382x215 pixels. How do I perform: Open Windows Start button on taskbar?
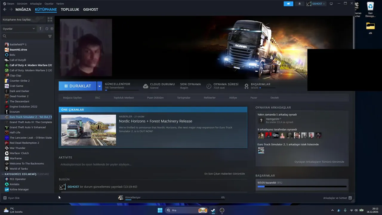pyautogui.click(x=160, y=210)
